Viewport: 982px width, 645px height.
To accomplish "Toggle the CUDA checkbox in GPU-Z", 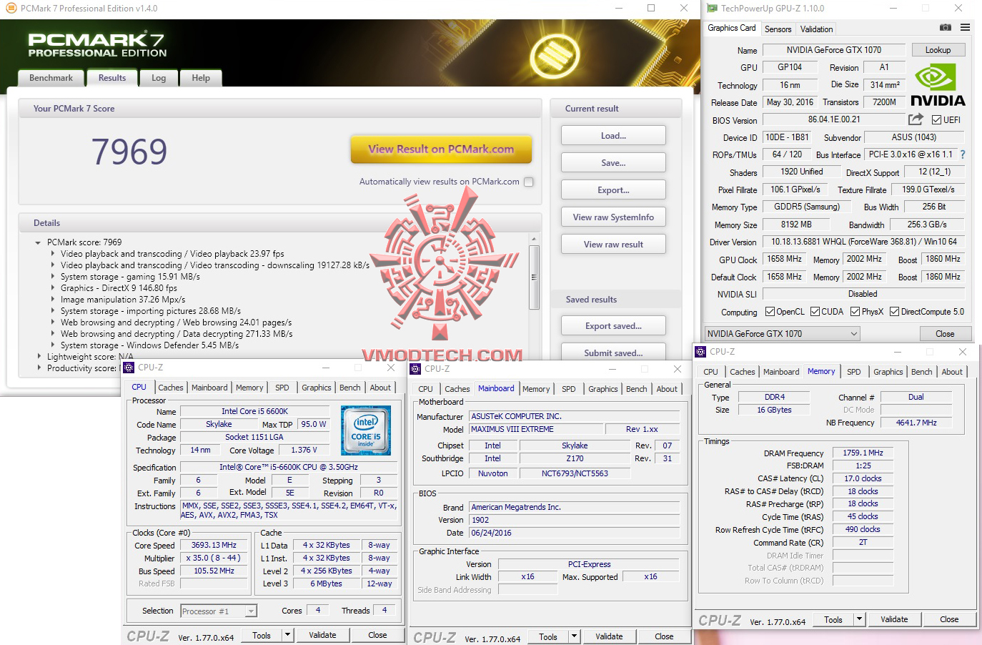I will [814, 312].
